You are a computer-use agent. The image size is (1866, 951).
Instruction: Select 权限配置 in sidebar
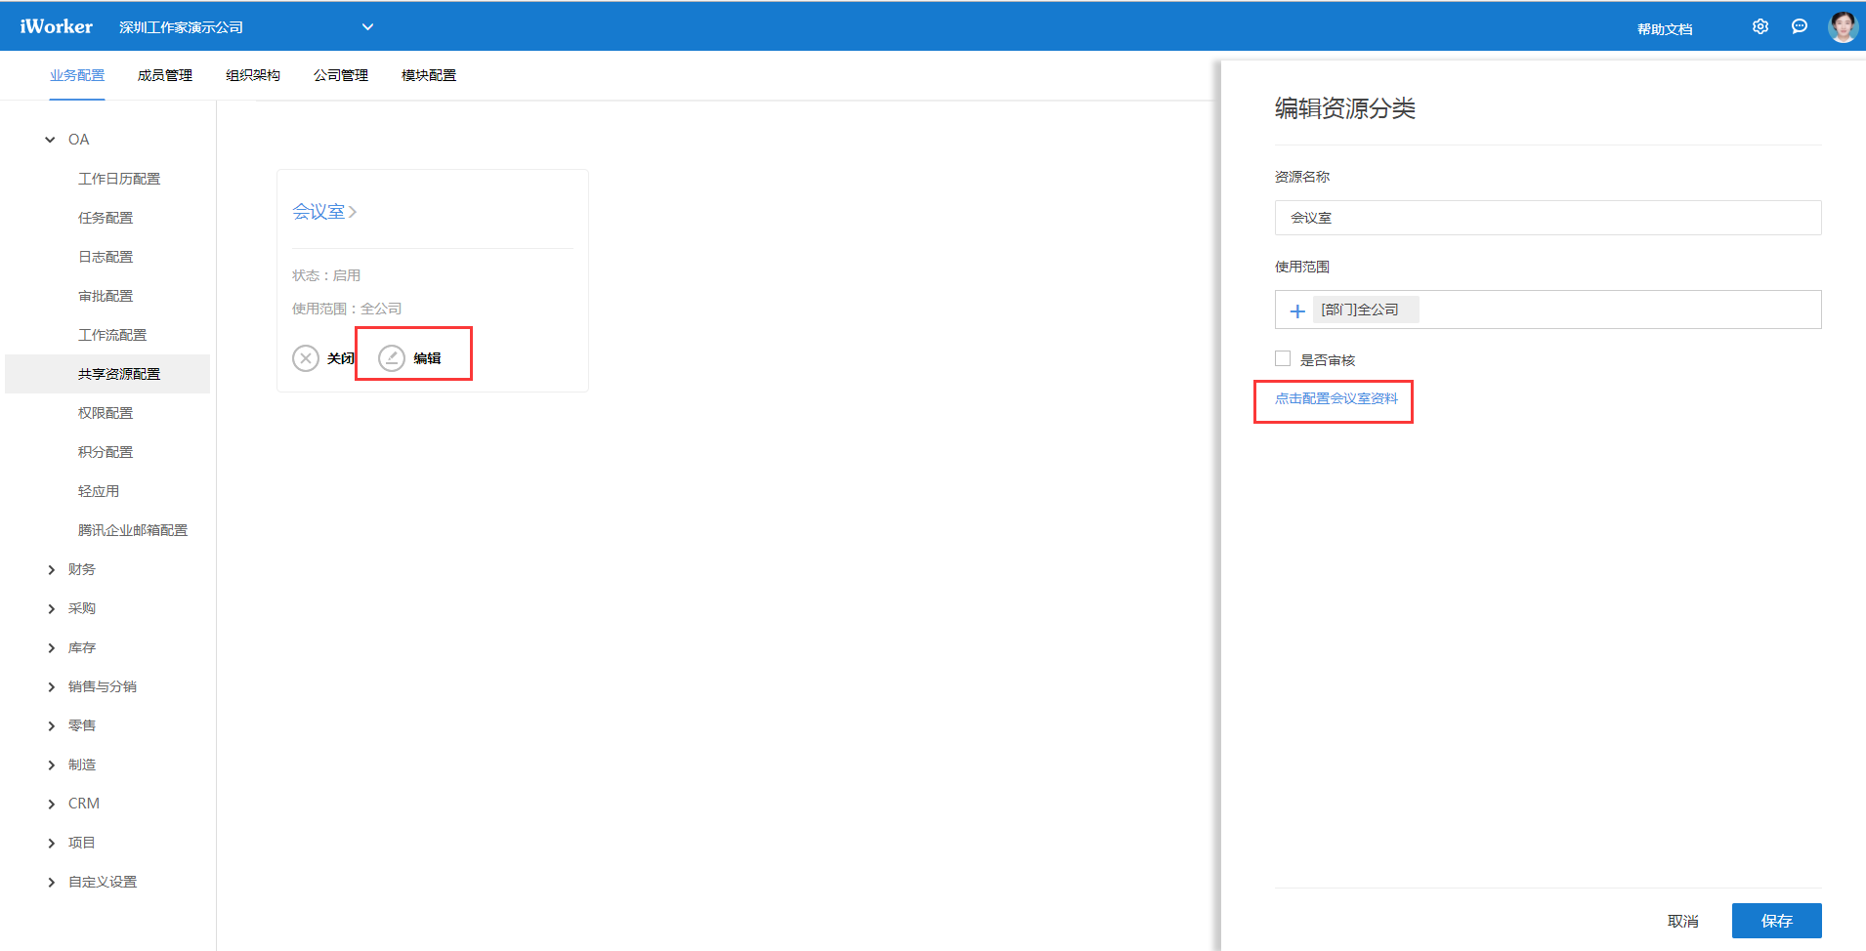(106, 413)
